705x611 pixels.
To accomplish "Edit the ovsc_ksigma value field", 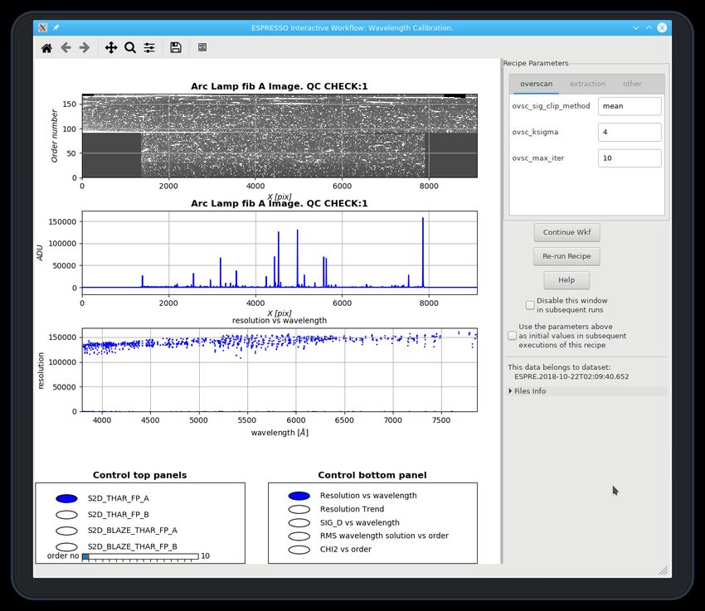I will [x=630, y=132].
